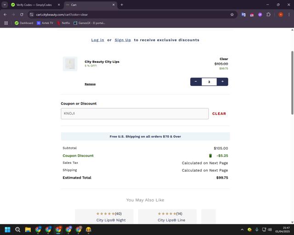Image resolution: width=294 pixels, height=235 pixels.
Task: Click the (14) reviews star rating
Action: click(170, 213)
